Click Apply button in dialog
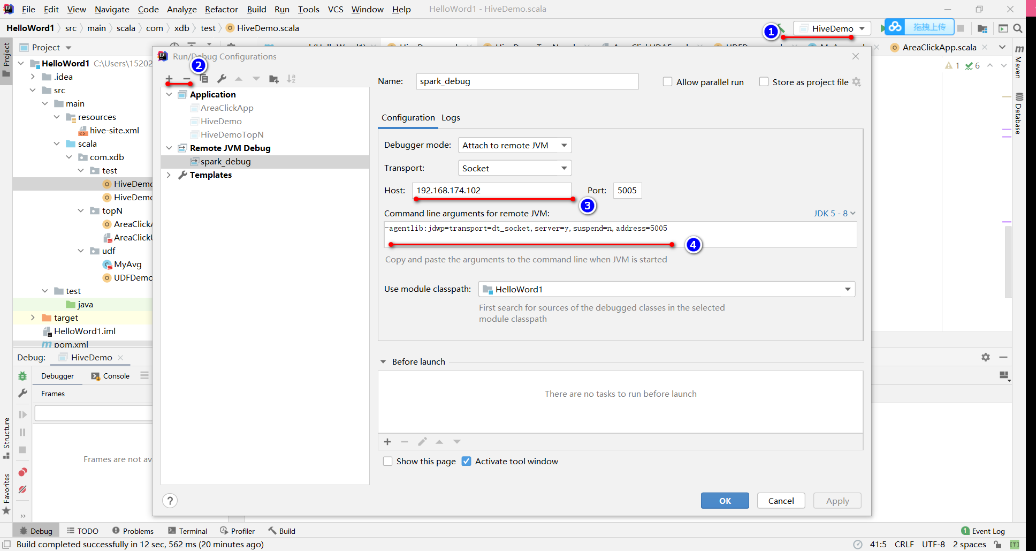The height and width of the screenshot is (551, 1036). (x=837, y=501)
